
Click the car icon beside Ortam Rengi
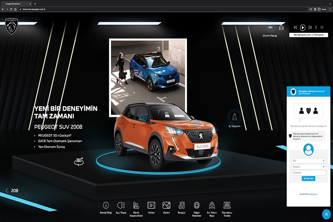tap(281, 28)
